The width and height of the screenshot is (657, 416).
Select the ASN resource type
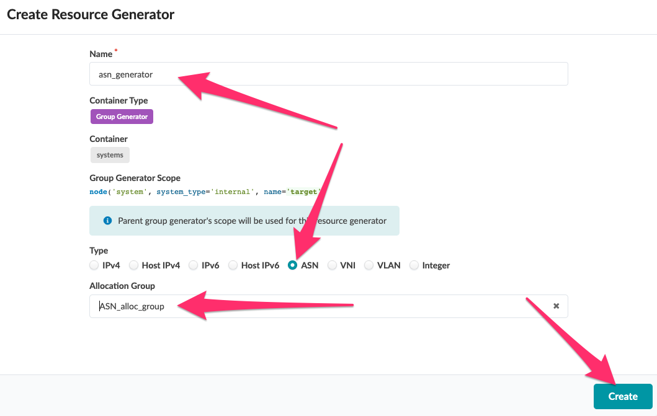(x=292, y=265)
